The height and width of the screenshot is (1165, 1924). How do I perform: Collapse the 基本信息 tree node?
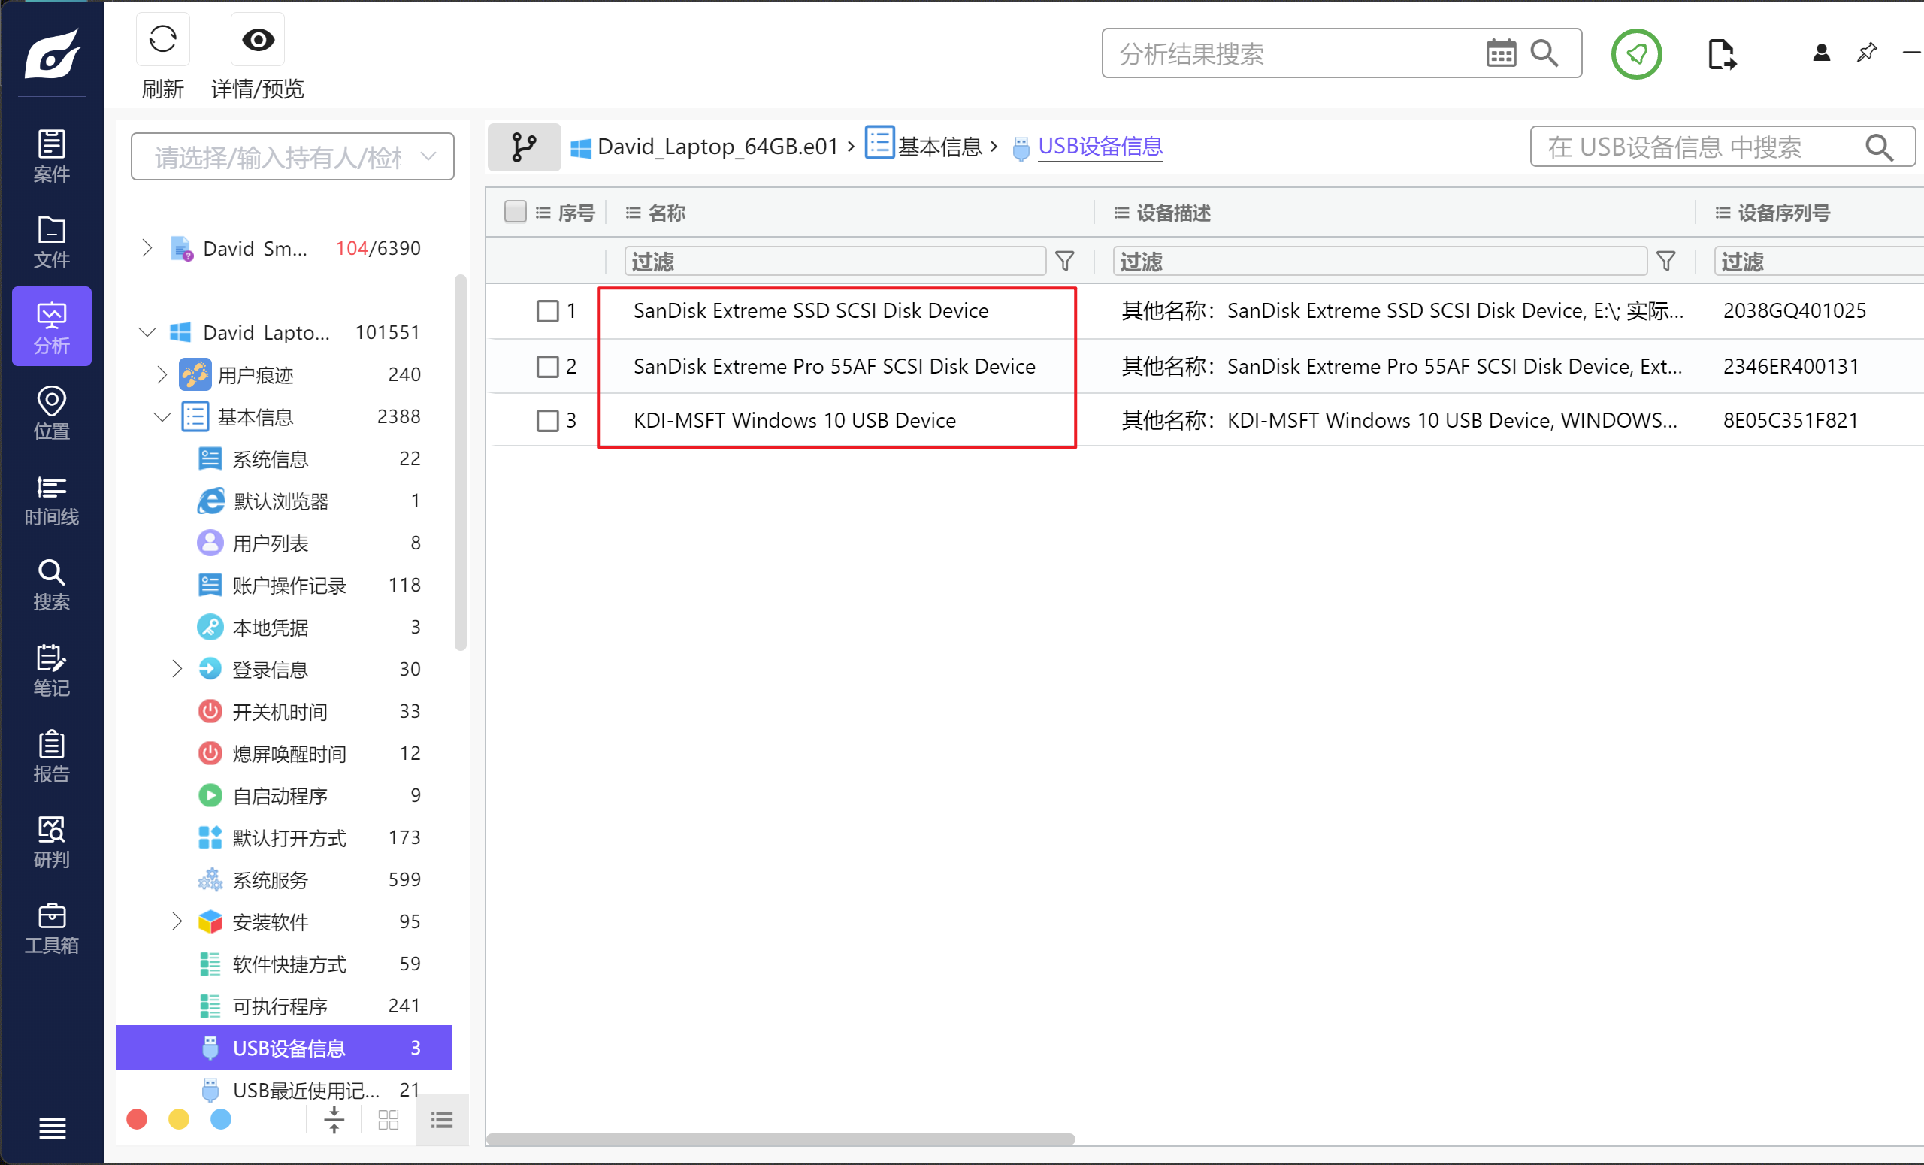162,417
